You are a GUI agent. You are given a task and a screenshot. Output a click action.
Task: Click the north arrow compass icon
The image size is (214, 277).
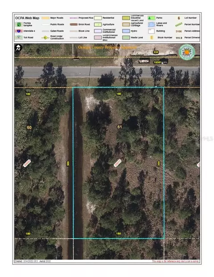pos(18,48)
